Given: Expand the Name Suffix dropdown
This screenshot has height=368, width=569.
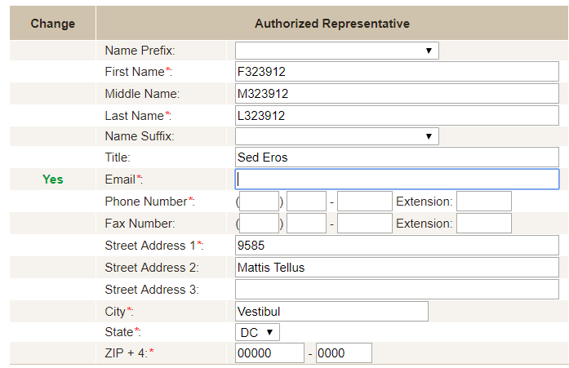Looking at the screenshot, I should point(336,136).
